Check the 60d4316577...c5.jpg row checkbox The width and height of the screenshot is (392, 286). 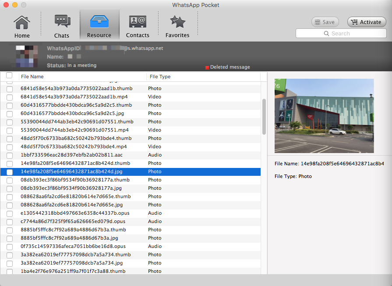click(x=10, y=114)
